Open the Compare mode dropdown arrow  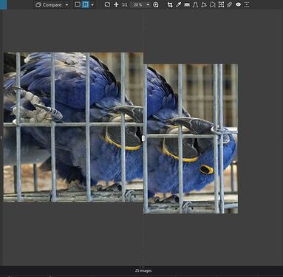67,5
